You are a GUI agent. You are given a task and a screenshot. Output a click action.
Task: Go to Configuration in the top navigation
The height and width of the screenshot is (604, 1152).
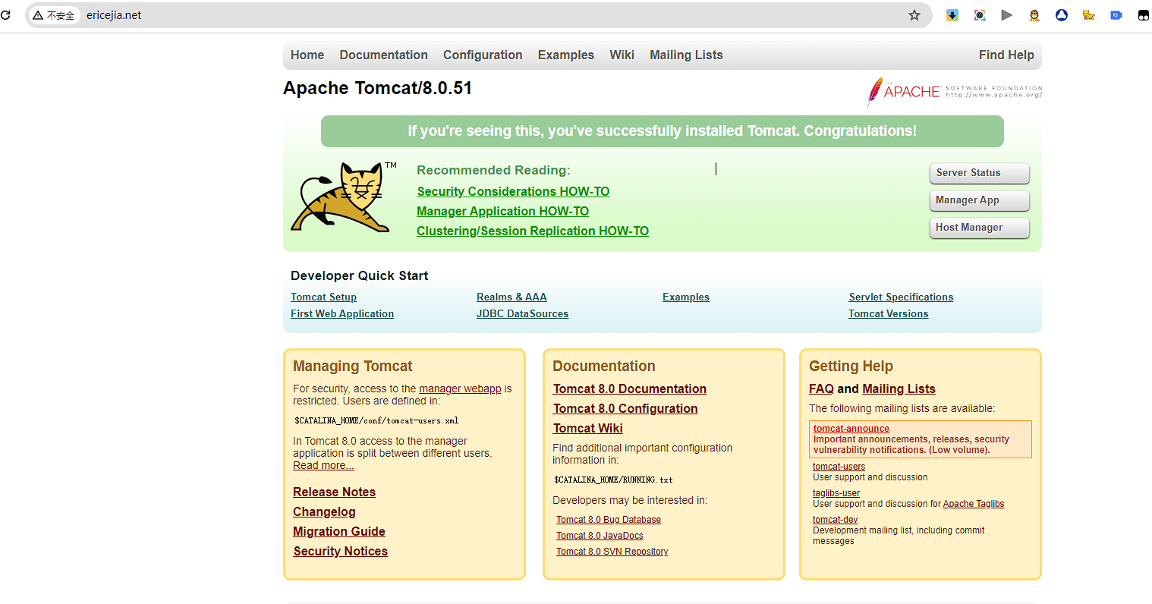click(x=483, y=55)
